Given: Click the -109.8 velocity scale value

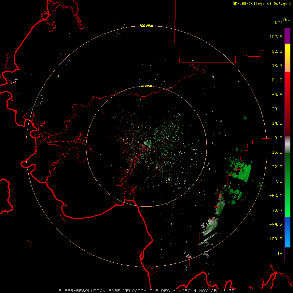Looking at the screenshot, I should coord(274,239).
